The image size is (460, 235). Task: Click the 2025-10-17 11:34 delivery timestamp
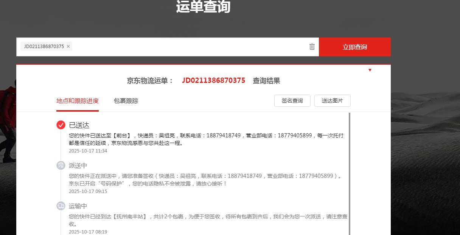(88, 151)
